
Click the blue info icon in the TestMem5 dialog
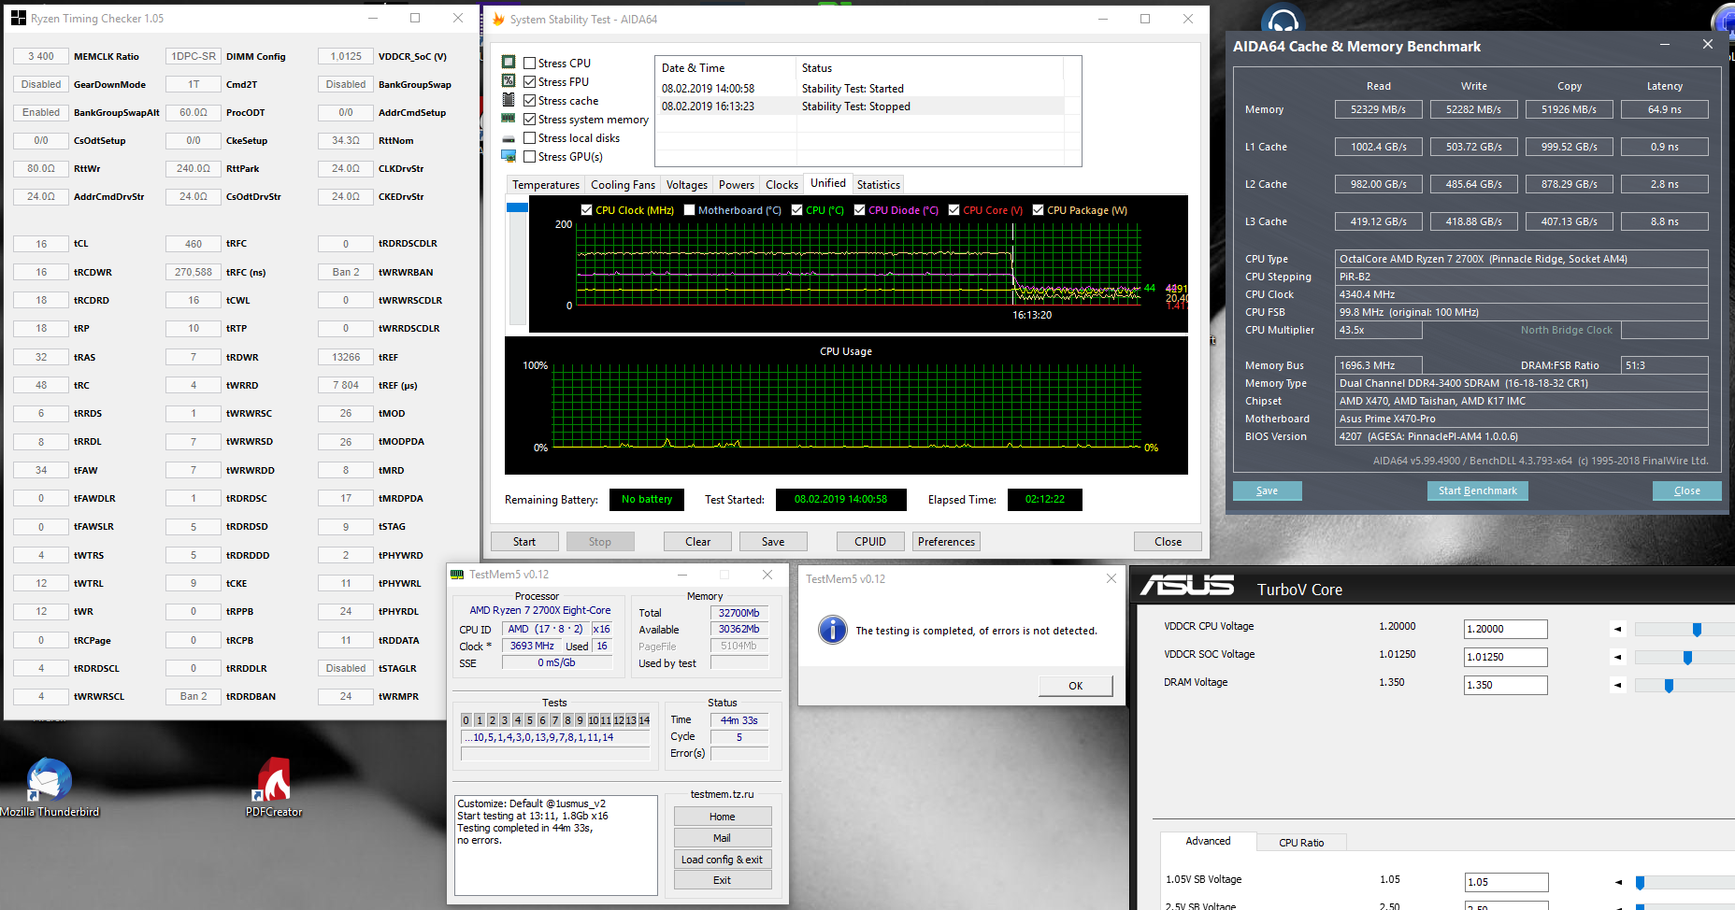pos(832,630)
